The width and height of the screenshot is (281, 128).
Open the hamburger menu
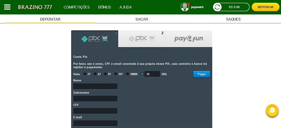click(x=7, y=7)
